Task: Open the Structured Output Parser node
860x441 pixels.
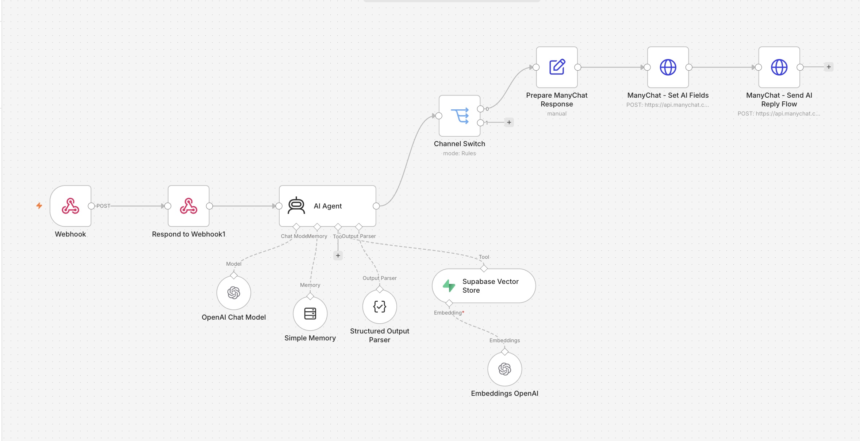Action: tap(380, 307)
